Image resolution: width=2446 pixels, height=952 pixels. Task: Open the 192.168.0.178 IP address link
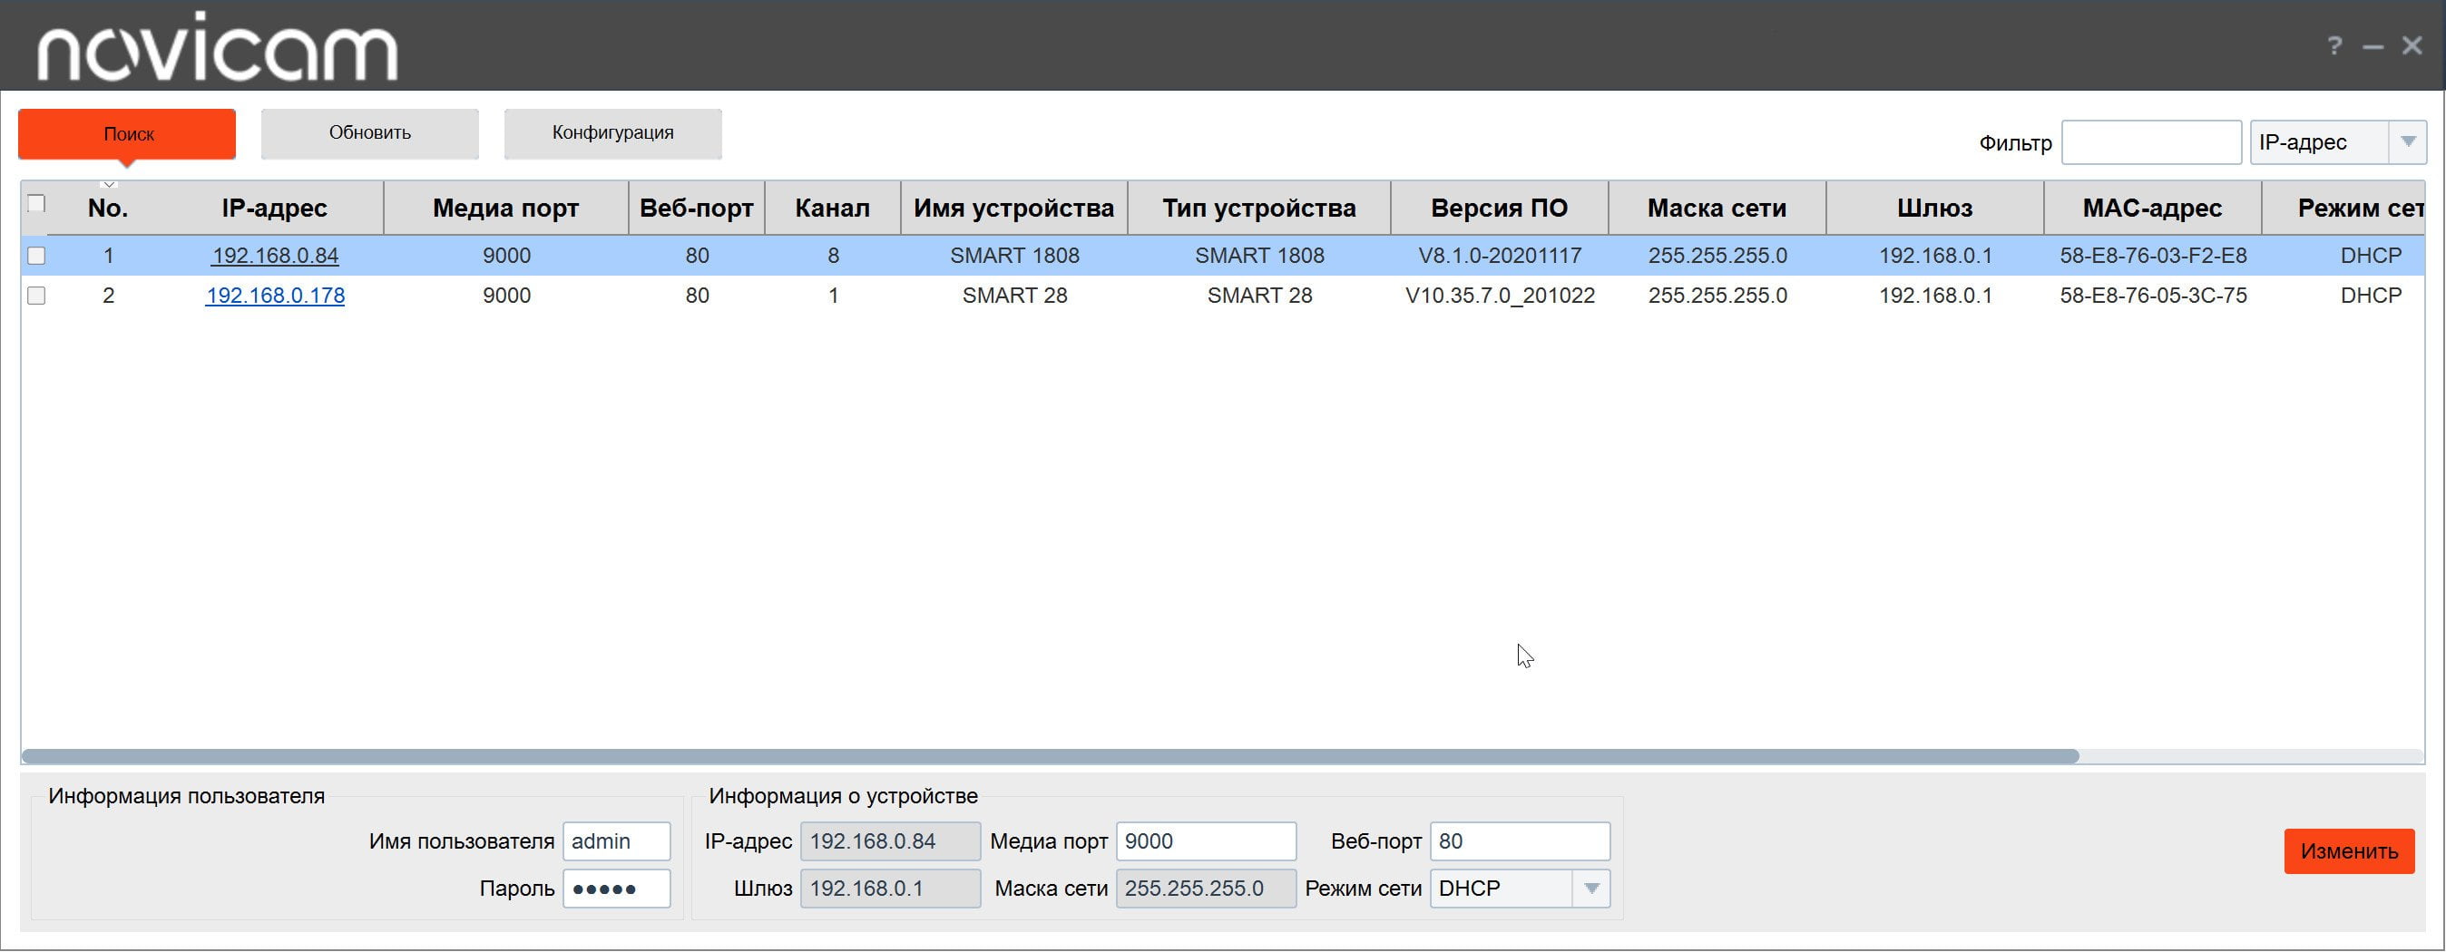[x=274, y=296]
